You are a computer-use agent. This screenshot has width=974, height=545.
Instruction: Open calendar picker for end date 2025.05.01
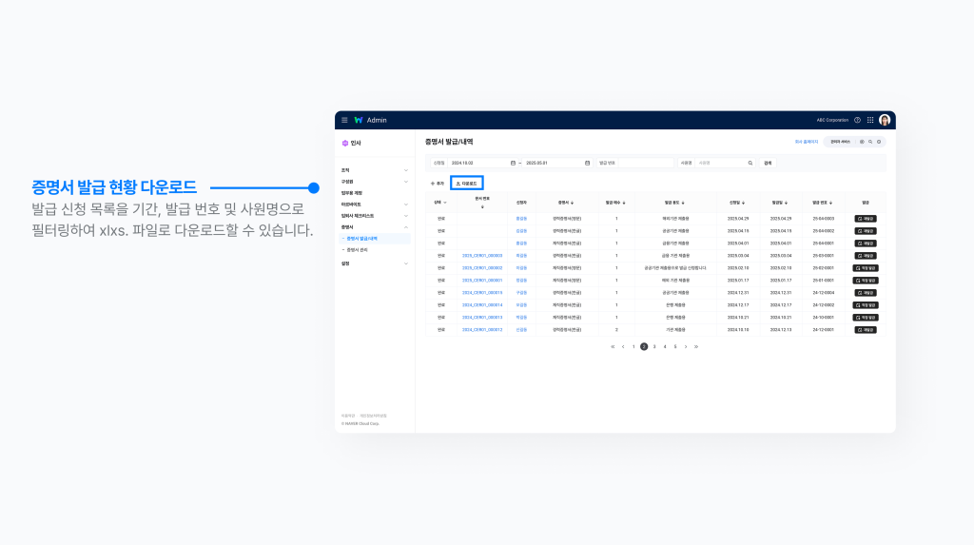coord(587,163)
